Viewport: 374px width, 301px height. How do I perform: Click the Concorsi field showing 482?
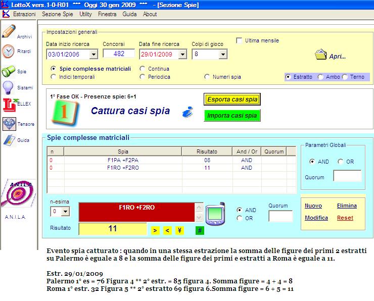click(x=119, y=54)
